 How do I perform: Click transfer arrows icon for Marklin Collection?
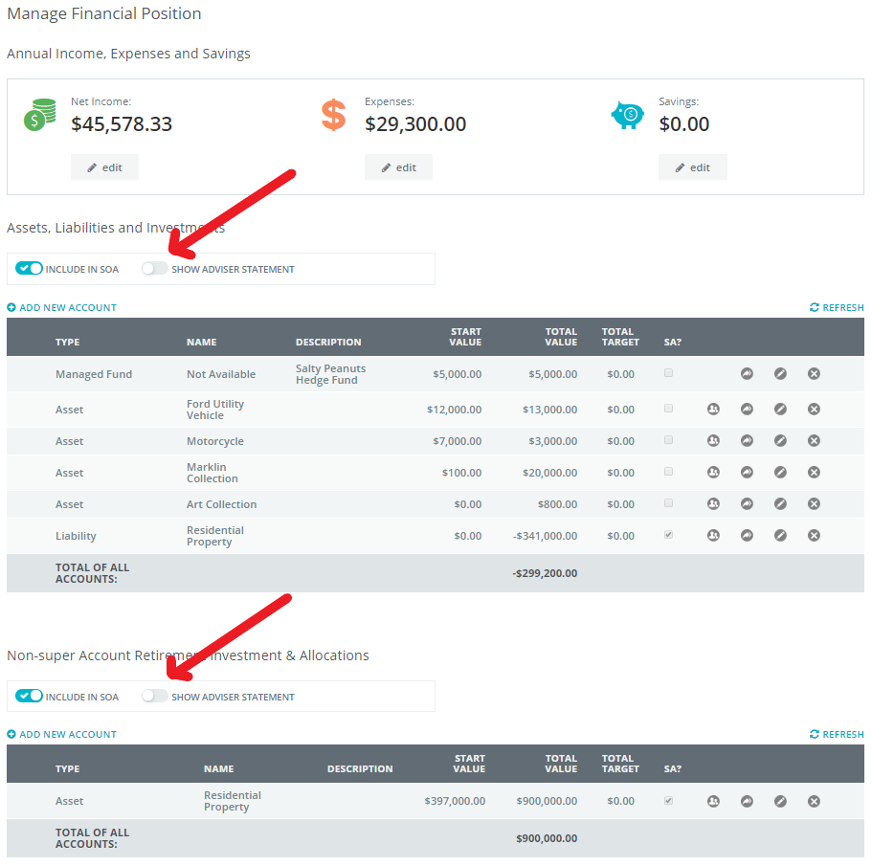click(x=747, y=472)
